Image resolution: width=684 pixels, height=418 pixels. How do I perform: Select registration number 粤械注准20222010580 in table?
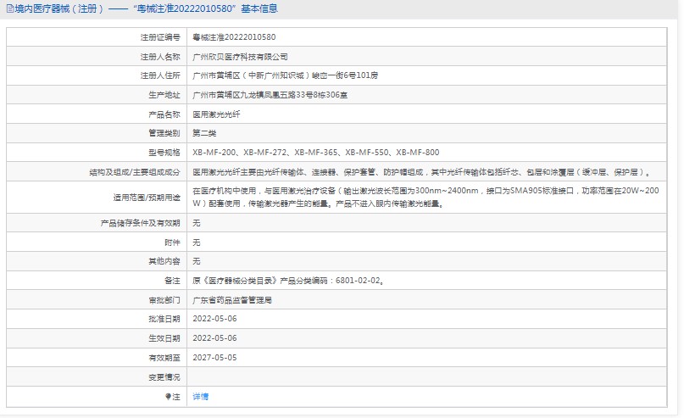234,37
